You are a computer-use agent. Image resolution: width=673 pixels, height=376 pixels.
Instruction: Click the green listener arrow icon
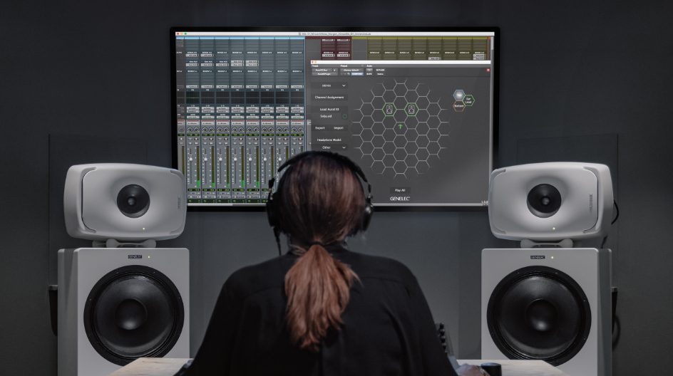pos(401,127)
